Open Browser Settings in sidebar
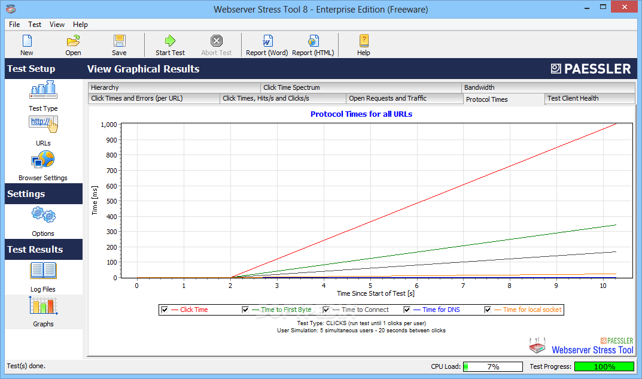 click(43, 165)
